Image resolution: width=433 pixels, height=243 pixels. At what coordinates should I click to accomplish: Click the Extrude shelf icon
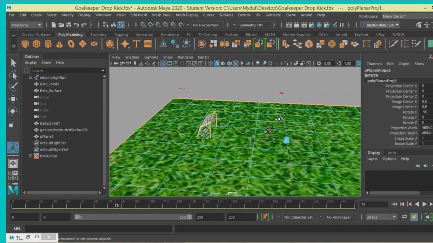pos(286,44)
